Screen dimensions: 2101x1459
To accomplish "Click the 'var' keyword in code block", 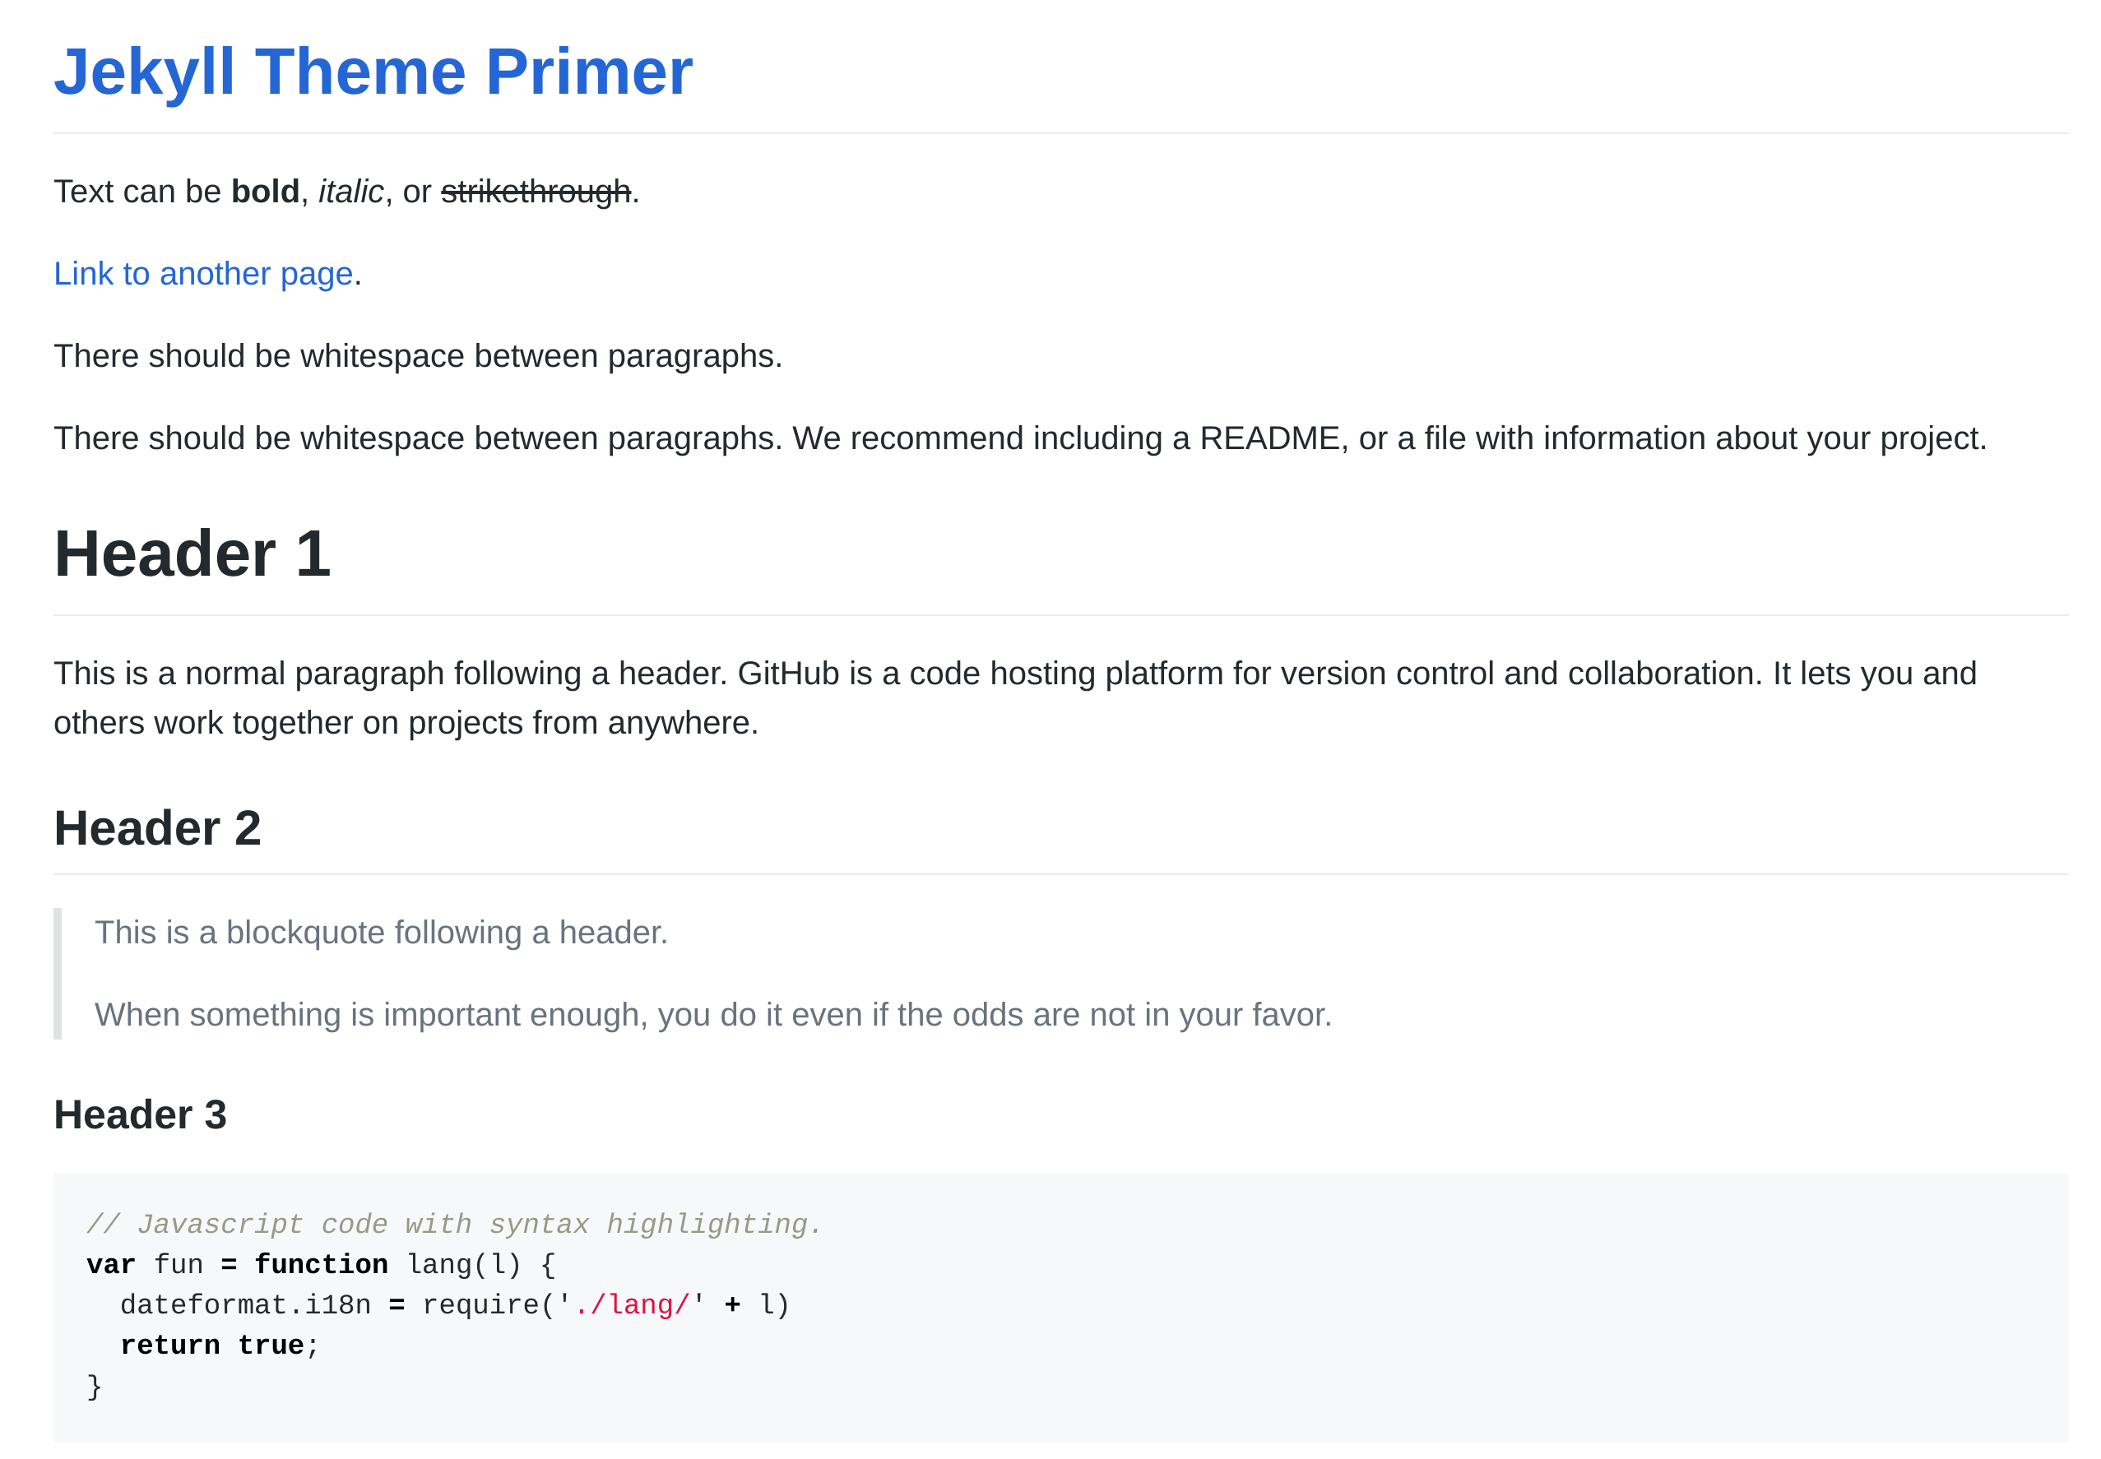I will 110,1264.
